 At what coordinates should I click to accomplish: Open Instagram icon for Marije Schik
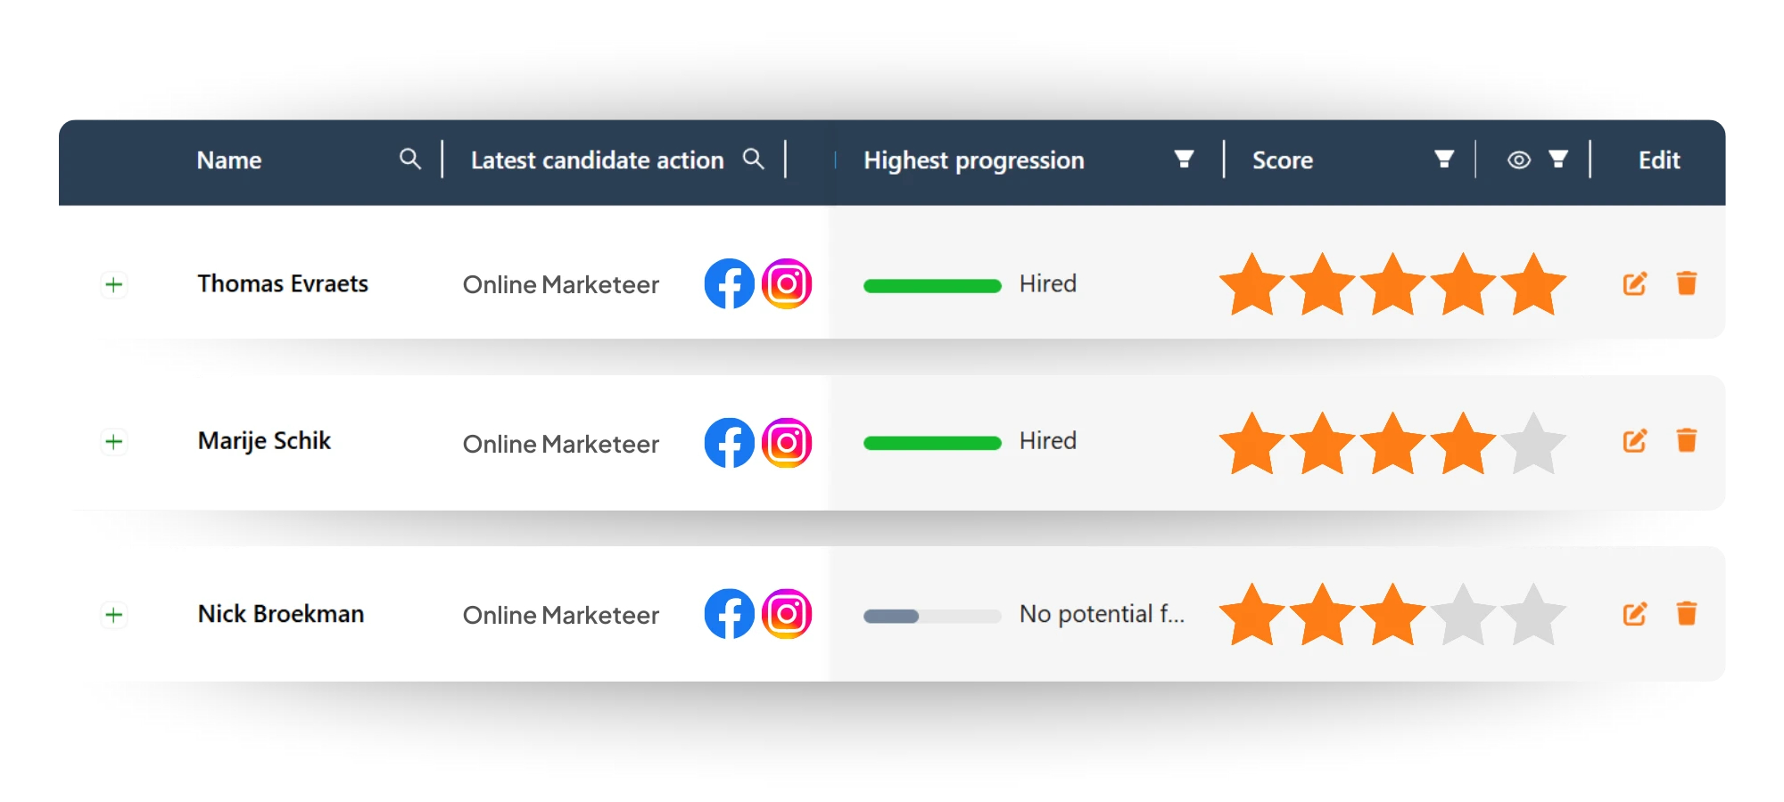pos(787,443)
